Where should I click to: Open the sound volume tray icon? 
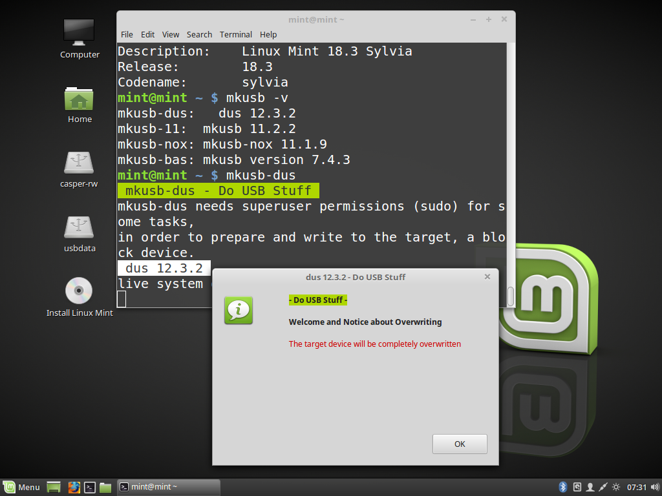[x=656, y=487]
